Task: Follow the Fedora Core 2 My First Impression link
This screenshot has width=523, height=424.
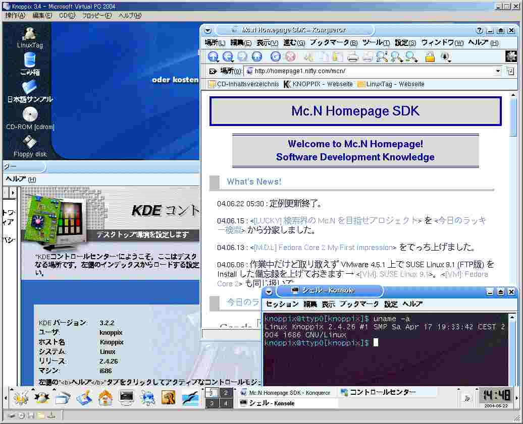Action: click(x=323, y=248)
